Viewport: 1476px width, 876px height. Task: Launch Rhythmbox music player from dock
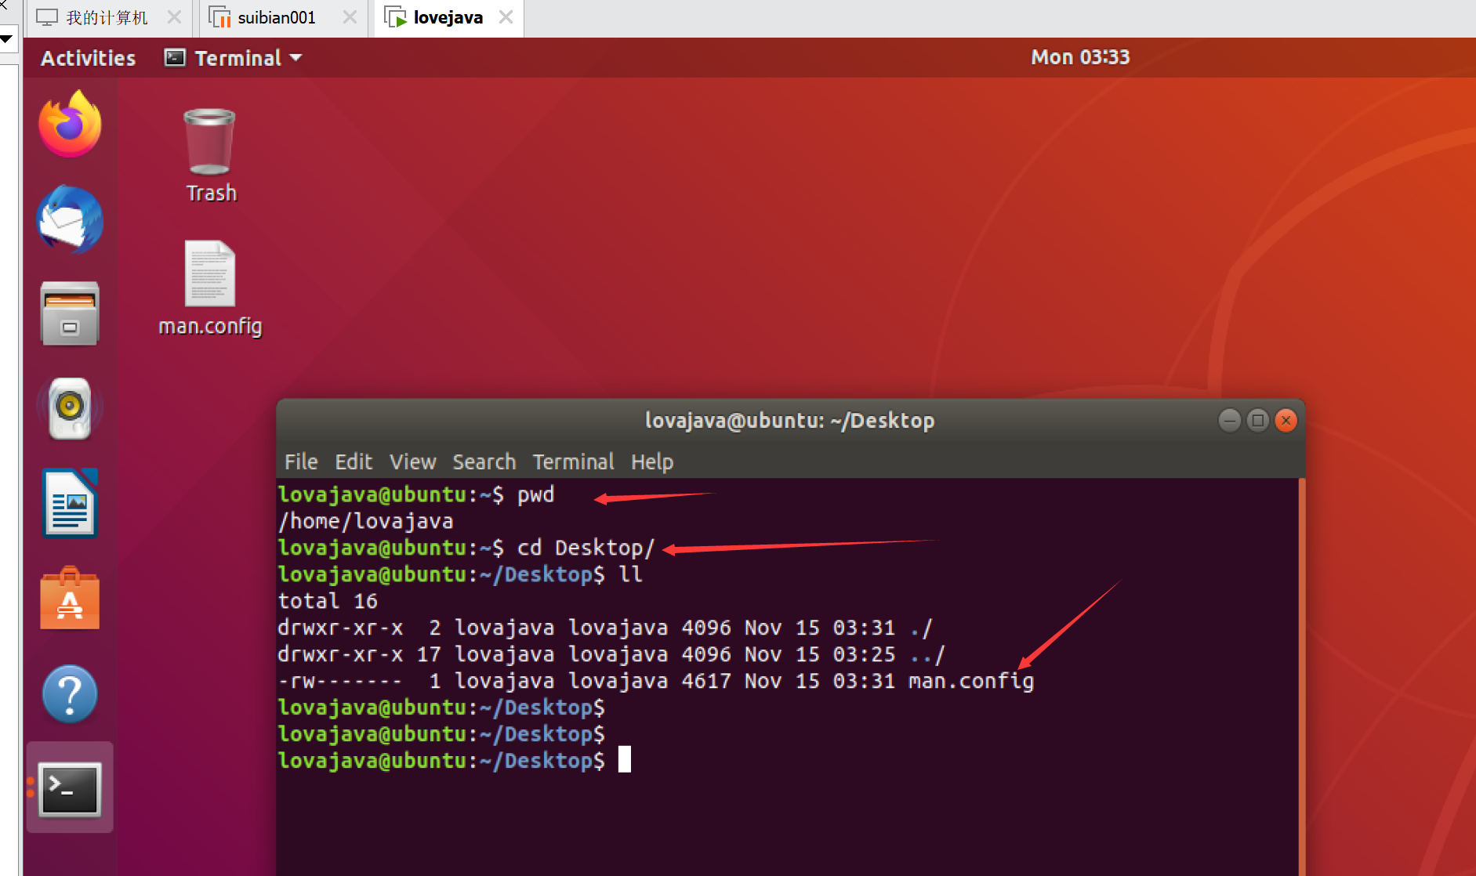pos(70,408)
